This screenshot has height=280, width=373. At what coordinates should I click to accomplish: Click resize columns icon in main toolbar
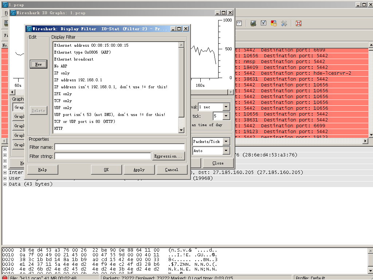239,23
